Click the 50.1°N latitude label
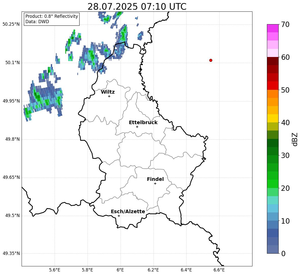The height and width of the screenshot is (275, 301). [12, 63]
